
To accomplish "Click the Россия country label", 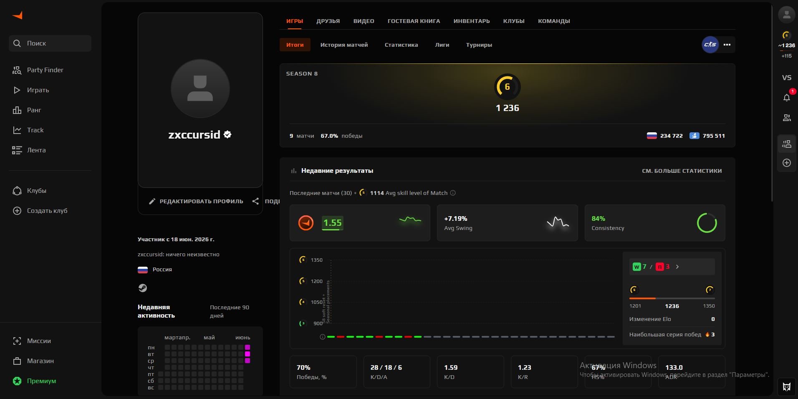I will click(162, 270).
